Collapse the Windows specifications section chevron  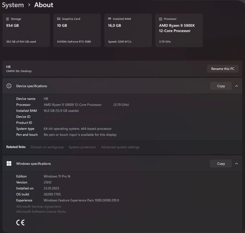[236, 164]
